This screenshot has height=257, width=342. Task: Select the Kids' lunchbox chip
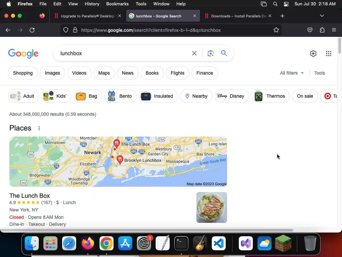click(56, 96)
